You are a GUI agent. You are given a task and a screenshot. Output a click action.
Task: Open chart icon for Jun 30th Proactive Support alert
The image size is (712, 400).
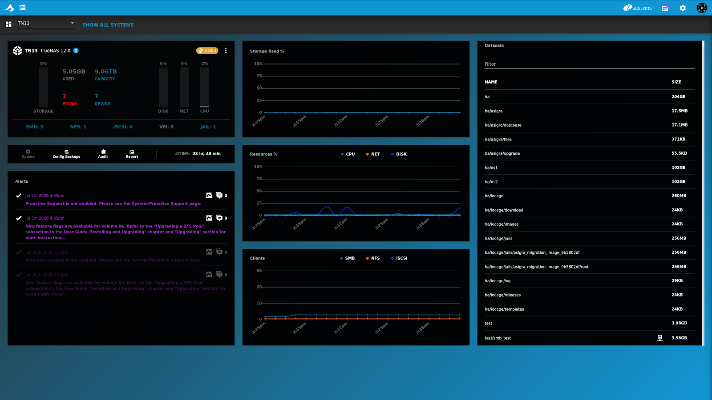[x=209, y=252]
